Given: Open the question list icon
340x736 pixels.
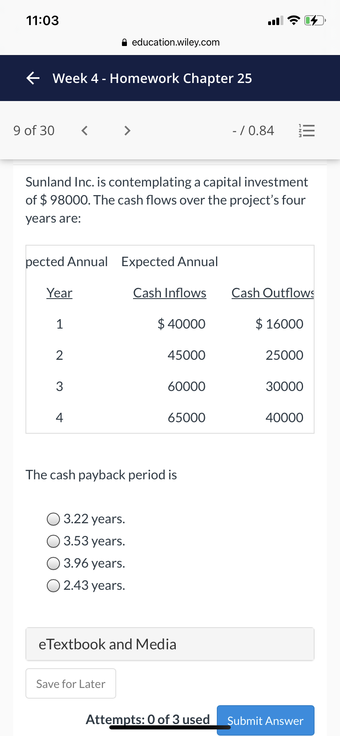Looking at the screenshot, I should (x=306, y=131).
